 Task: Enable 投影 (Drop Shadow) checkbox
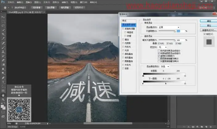(x=123, y=68)
